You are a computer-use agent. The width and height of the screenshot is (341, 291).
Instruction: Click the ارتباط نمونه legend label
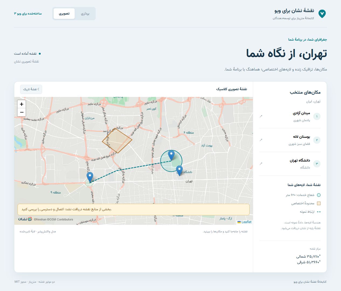[307, 212]
